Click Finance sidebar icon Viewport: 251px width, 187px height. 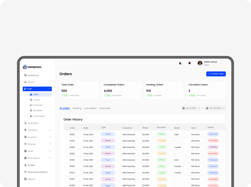pyautogui.click(x=25, y=144)
